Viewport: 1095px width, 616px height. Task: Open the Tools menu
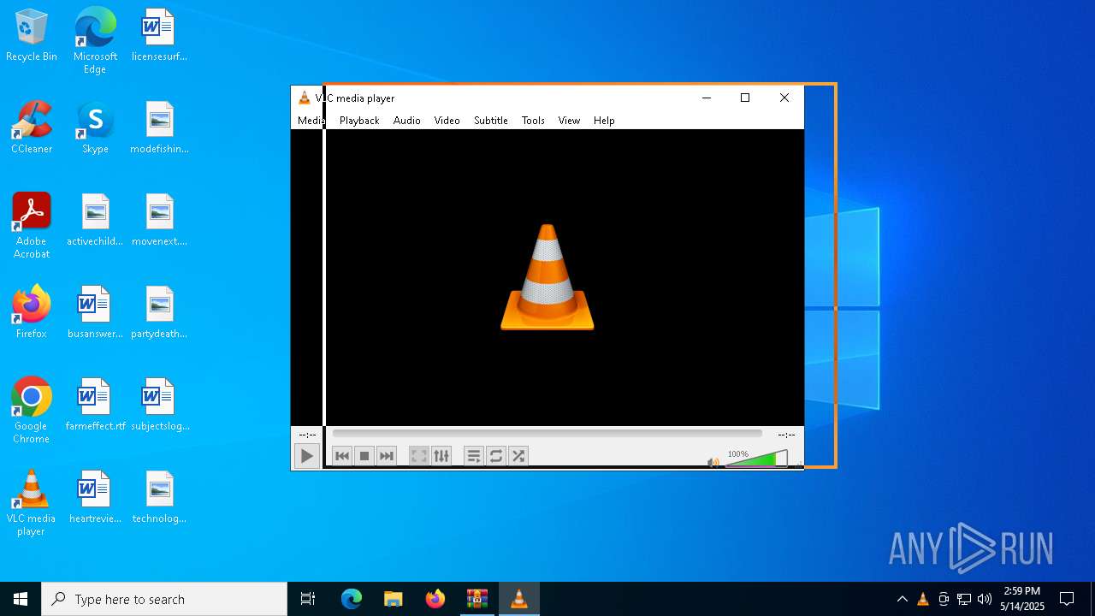(x=533, y=121)
